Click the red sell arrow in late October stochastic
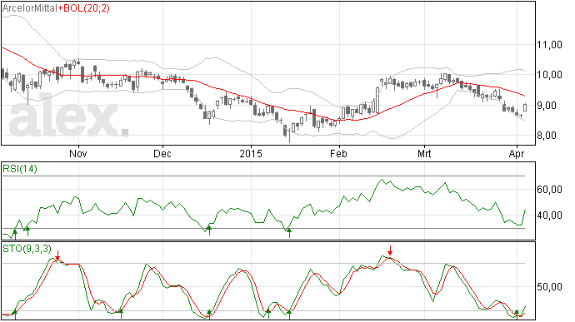The width and height of the screenshot is (575, 322). [x=57, y=255]
